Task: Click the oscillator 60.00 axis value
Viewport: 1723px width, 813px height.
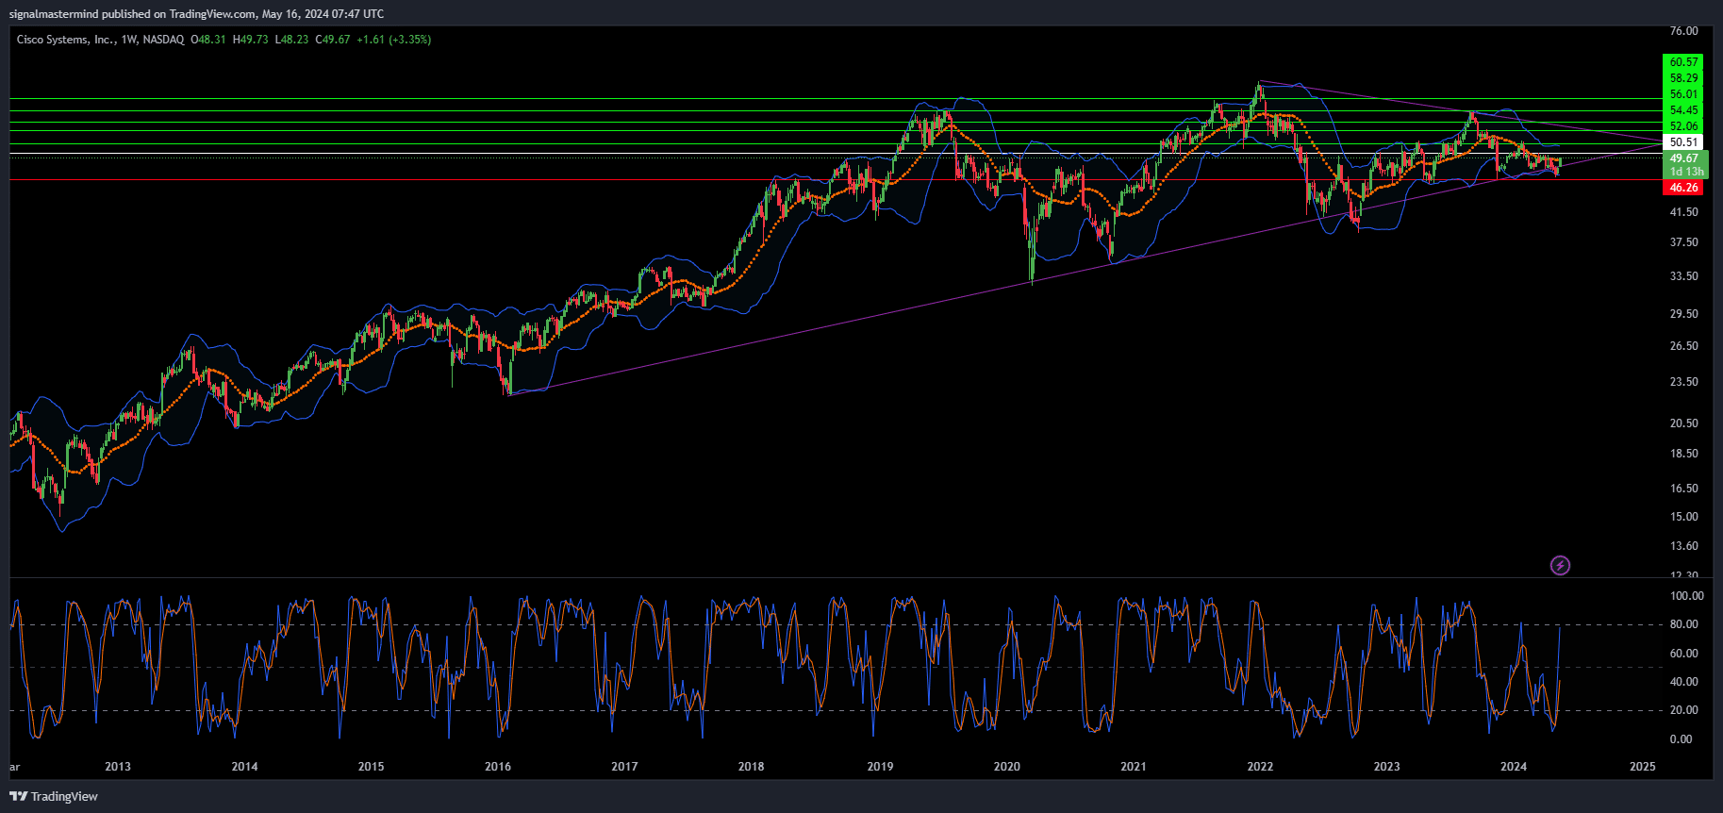Action: click(1683, 654)
